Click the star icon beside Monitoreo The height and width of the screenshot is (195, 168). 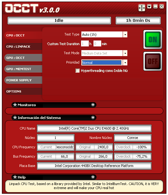[15, 105]
